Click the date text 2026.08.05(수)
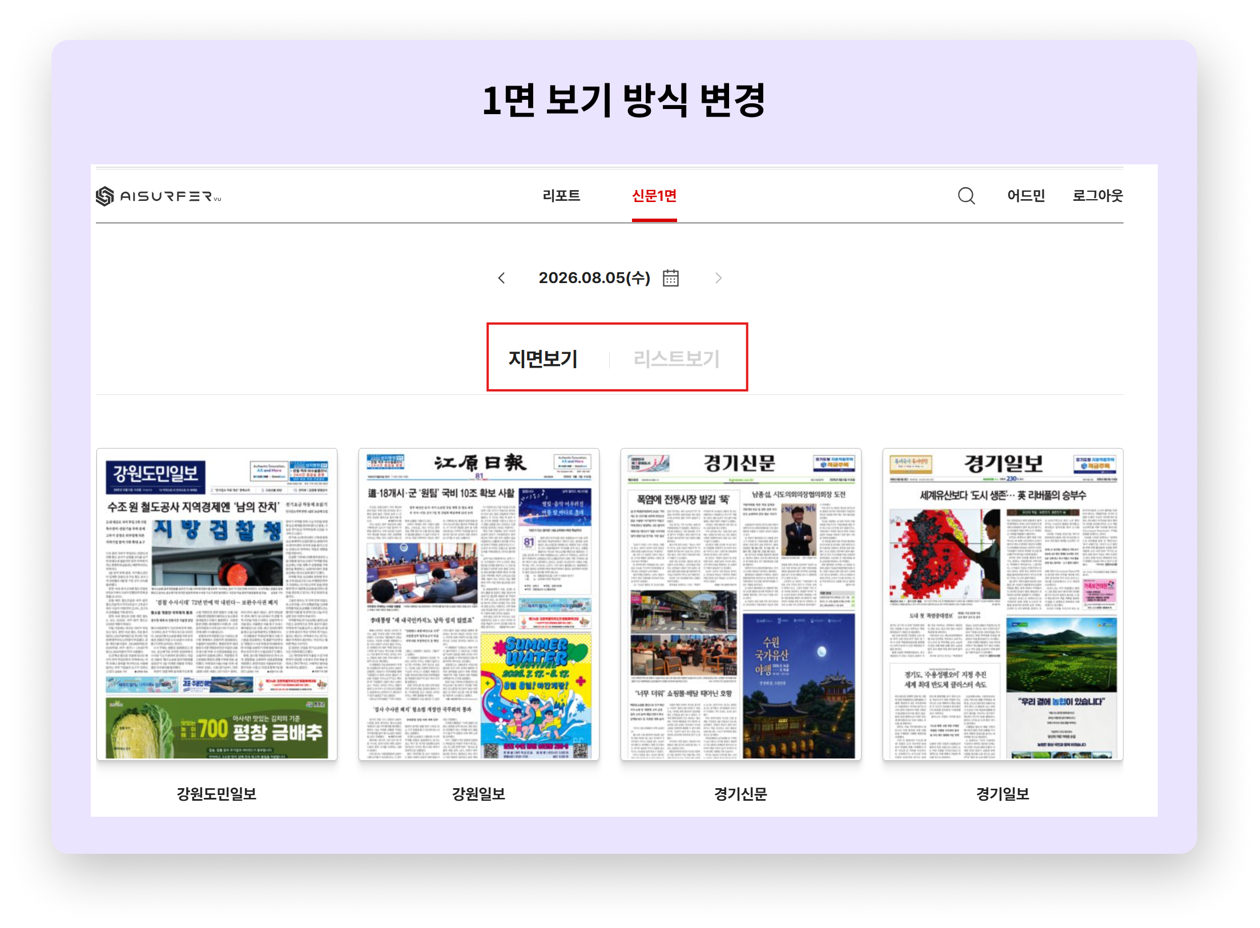This screenshot has width=1260, height=928. (594, 278)
